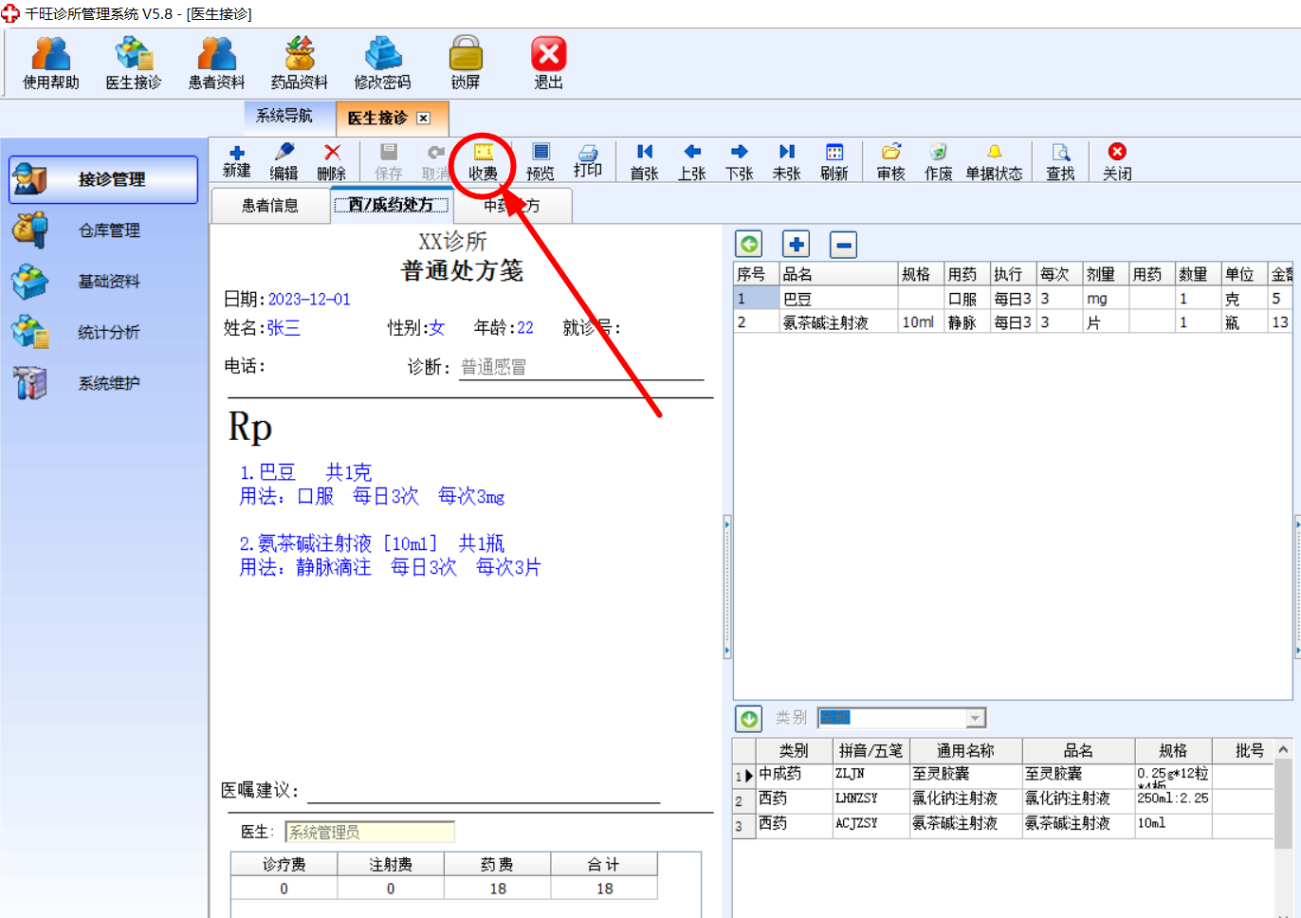Go to last record 末张
1301x918 pixels.
[787, 162]
